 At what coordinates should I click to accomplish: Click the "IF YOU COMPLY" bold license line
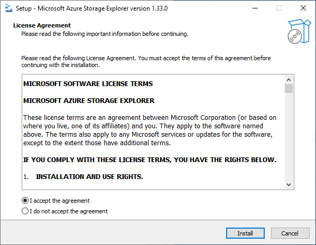click(150, 159)
